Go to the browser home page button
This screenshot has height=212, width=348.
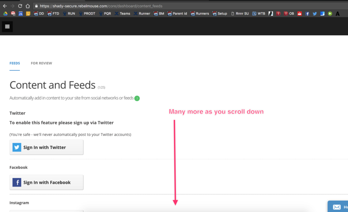pos(28,6)
